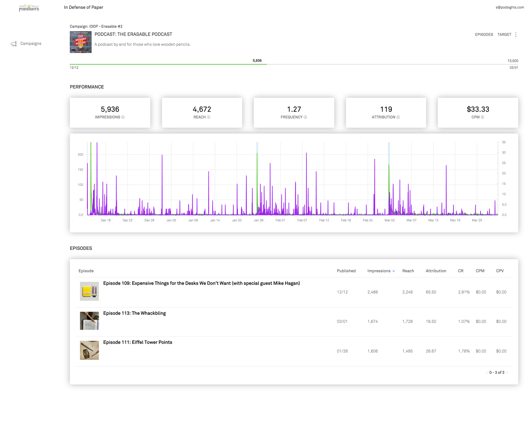Switch to the EPISODES view
530x424 pixels.
[x=484, y=34]
